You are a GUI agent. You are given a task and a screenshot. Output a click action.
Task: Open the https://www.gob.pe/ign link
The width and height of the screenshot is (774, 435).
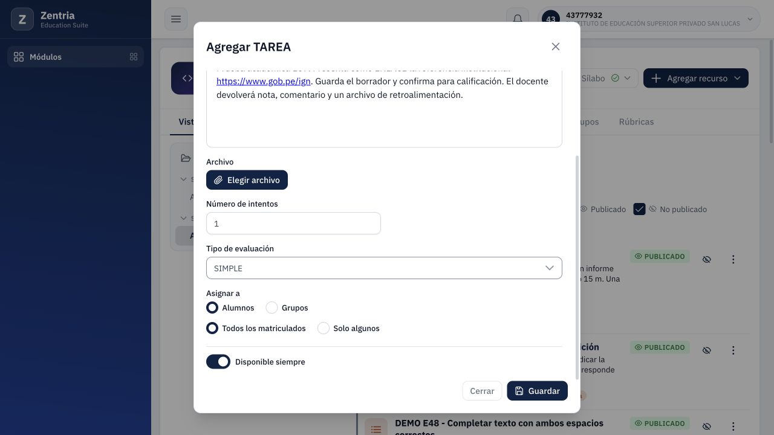point(264,81)
